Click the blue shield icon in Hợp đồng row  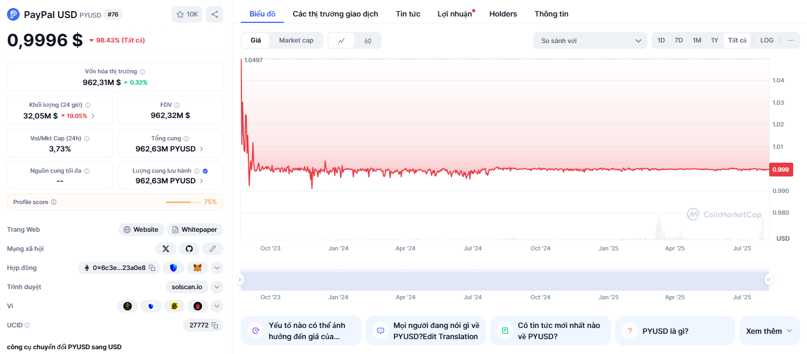173,268
